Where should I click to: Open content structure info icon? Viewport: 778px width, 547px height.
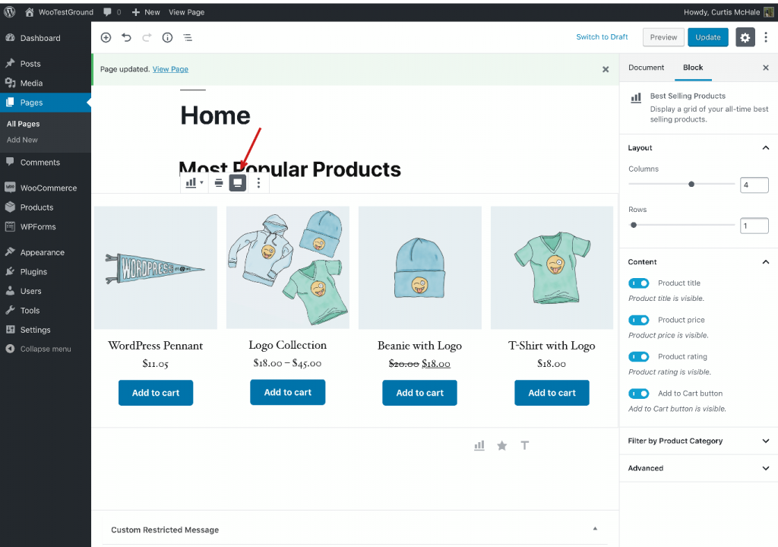tap(167, 37)
